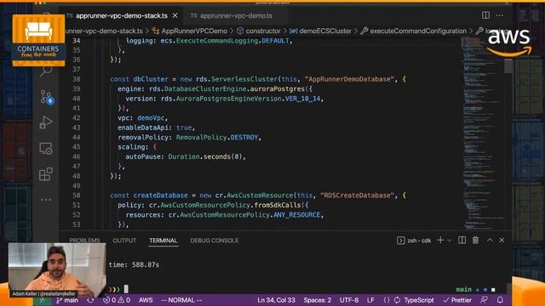
Task: Click executeCommandConfiguration breadcrumb
Action: [x=418, y=31]
